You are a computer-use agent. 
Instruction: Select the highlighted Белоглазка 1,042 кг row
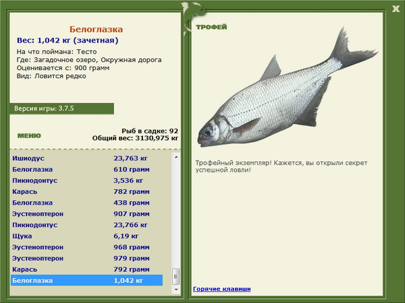coord(87,280)
